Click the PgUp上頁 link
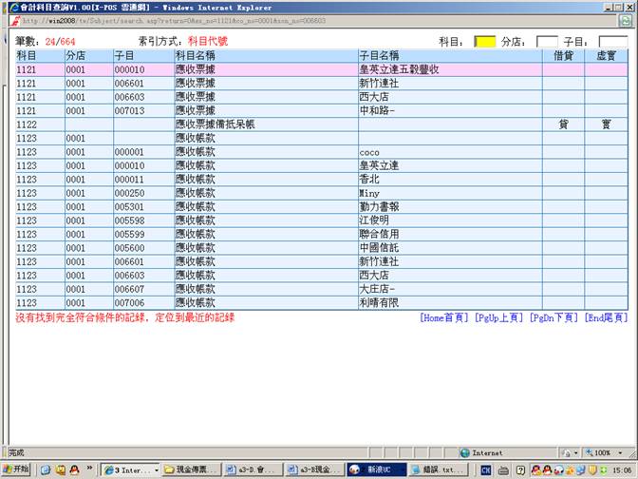Screen dimensions: 638x479 coord(499,318)
